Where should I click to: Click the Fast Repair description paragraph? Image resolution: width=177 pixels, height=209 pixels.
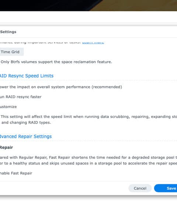click(x=88, y=160)
